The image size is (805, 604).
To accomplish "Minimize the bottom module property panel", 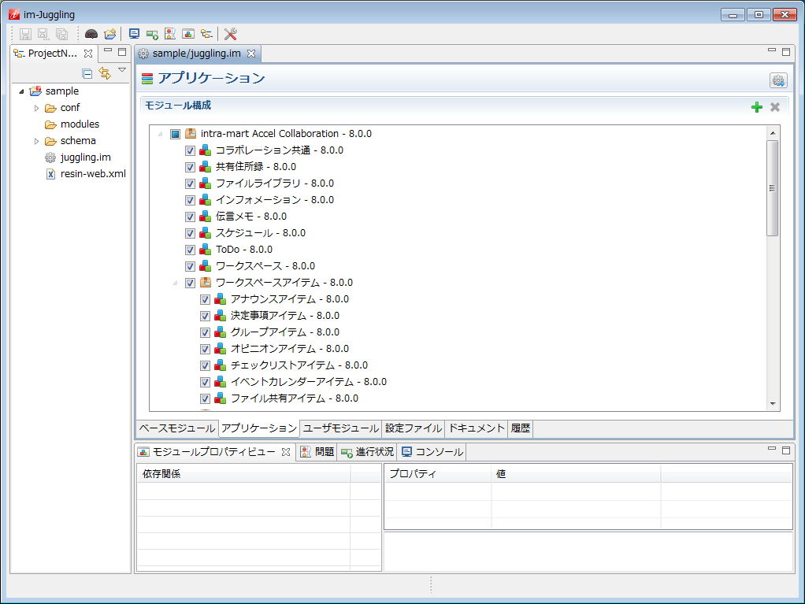I will pos(772,449).
